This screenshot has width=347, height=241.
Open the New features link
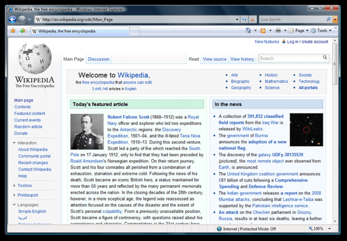(x=266, y=42)
